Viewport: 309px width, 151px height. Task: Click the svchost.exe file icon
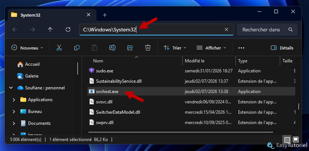[x=92, y=91]
